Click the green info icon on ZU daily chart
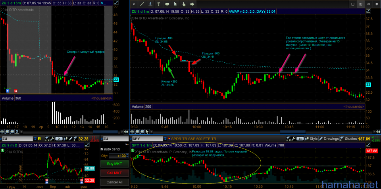 point(2,150)
